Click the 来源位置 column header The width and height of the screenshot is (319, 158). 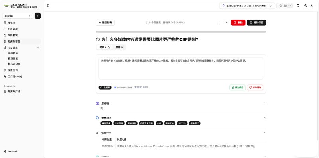107,140
